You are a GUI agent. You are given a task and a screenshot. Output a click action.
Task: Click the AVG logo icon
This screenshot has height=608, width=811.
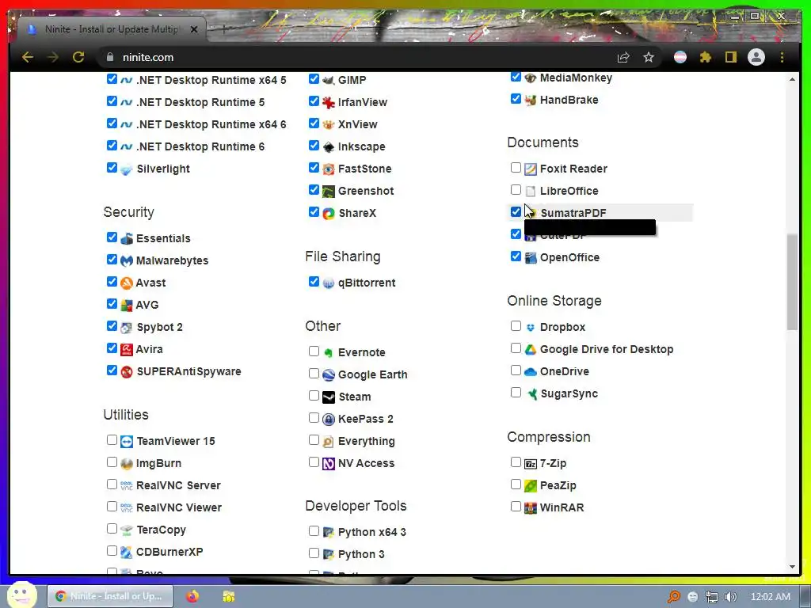point(127,306)
